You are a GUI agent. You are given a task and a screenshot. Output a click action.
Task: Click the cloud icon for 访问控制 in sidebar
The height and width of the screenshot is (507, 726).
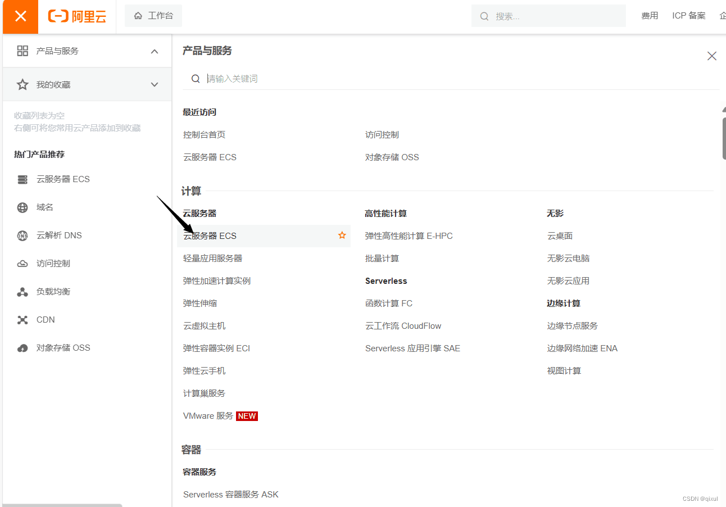(22, 264)
